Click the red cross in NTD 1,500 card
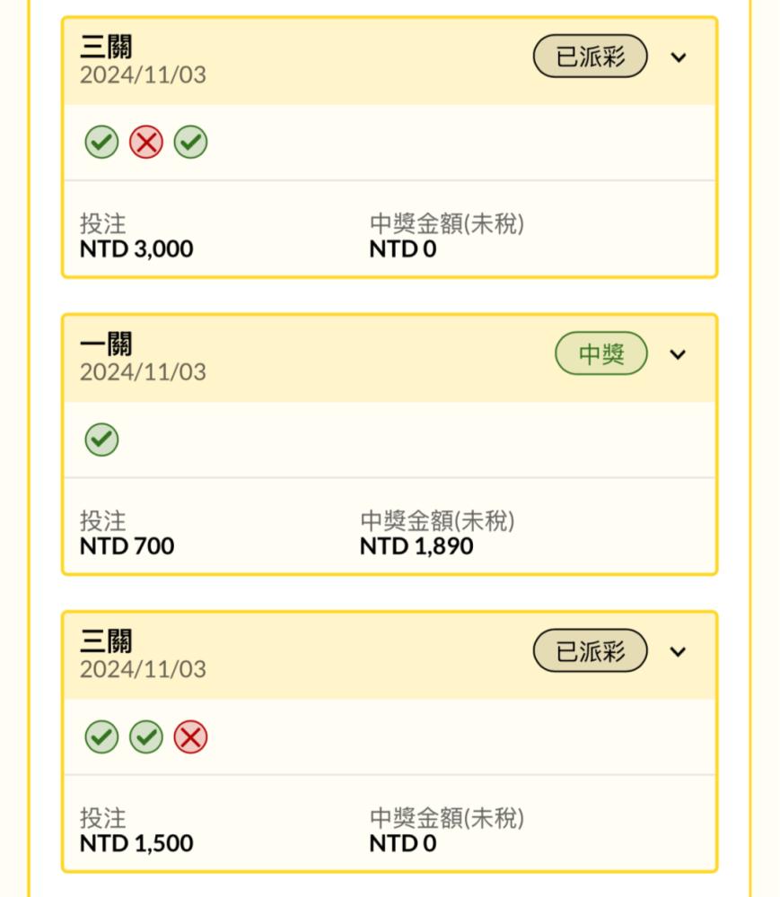780x897 pixels. click(x=190, y=737)
